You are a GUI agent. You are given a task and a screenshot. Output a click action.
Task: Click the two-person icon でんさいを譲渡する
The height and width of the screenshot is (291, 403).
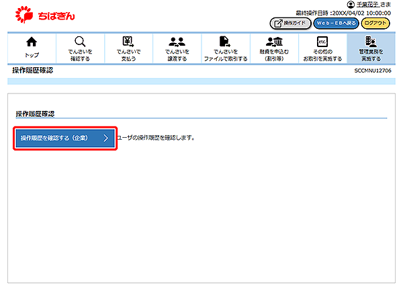pyautogui.click(x=177, y=42)
